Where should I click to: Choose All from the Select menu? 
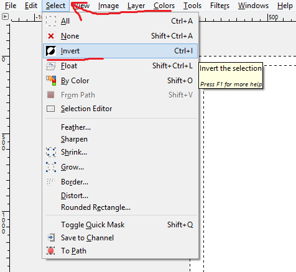click(x=120, y=21)
